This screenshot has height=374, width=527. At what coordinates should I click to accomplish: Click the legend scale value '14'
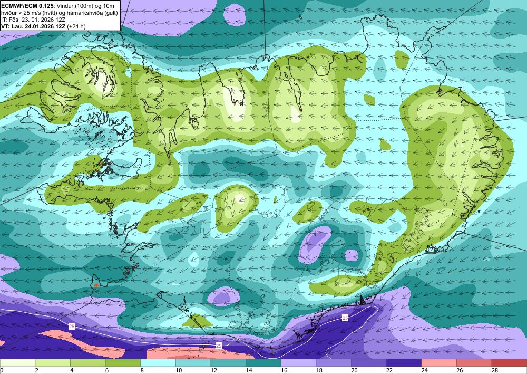pos(249,370)
